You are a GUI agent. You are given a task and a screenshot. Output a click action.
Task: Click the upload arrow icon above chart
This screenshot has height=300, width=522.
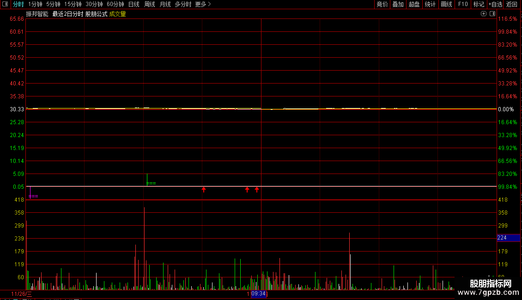[x=483, y=14]
